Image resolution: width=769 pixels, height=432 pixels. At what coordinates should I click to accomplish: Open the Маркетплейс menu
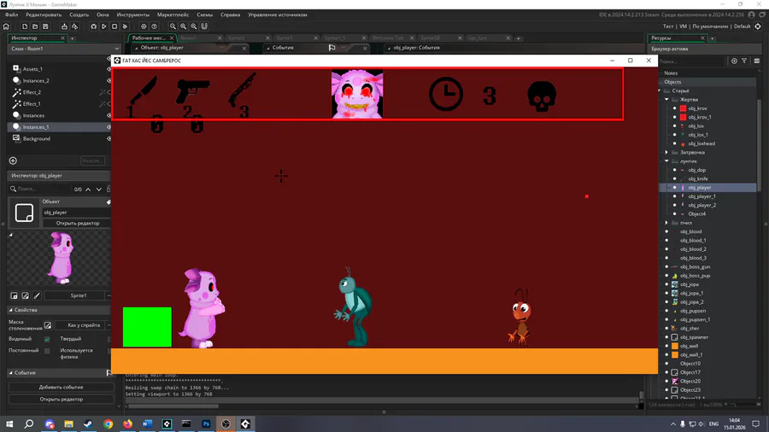[173, 15]
